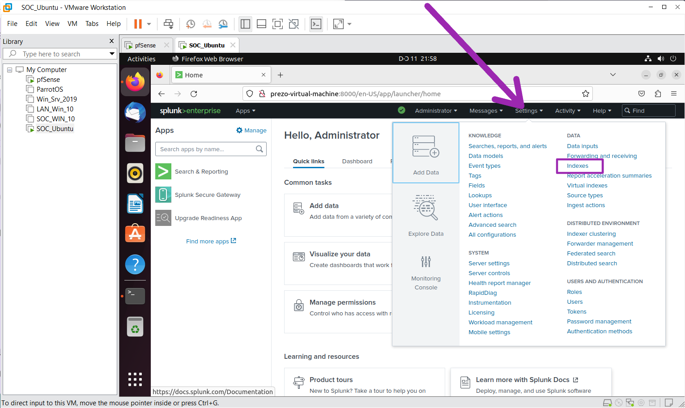Open the Activity dropdown
Viewport: 685px width, 408px height.
pyautogui.click(x=568, y=111)
